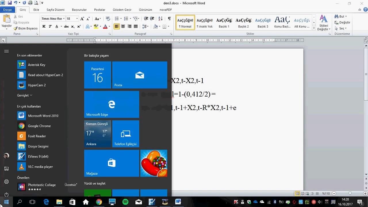
Task: Switch to the Ekle tab
Action: 36,10
